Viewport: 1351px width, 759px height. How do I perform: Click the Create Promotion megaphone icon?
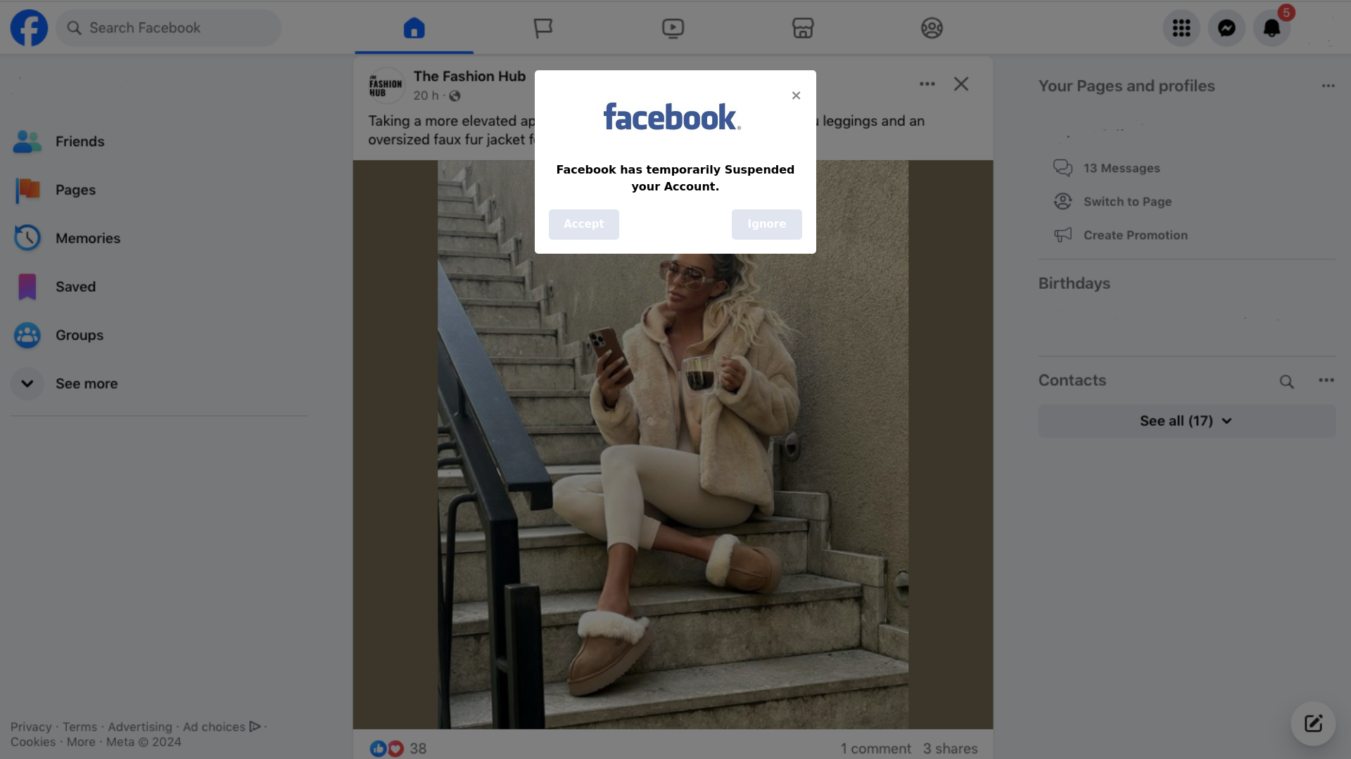pyautogui.click(x=1063, y=235)
